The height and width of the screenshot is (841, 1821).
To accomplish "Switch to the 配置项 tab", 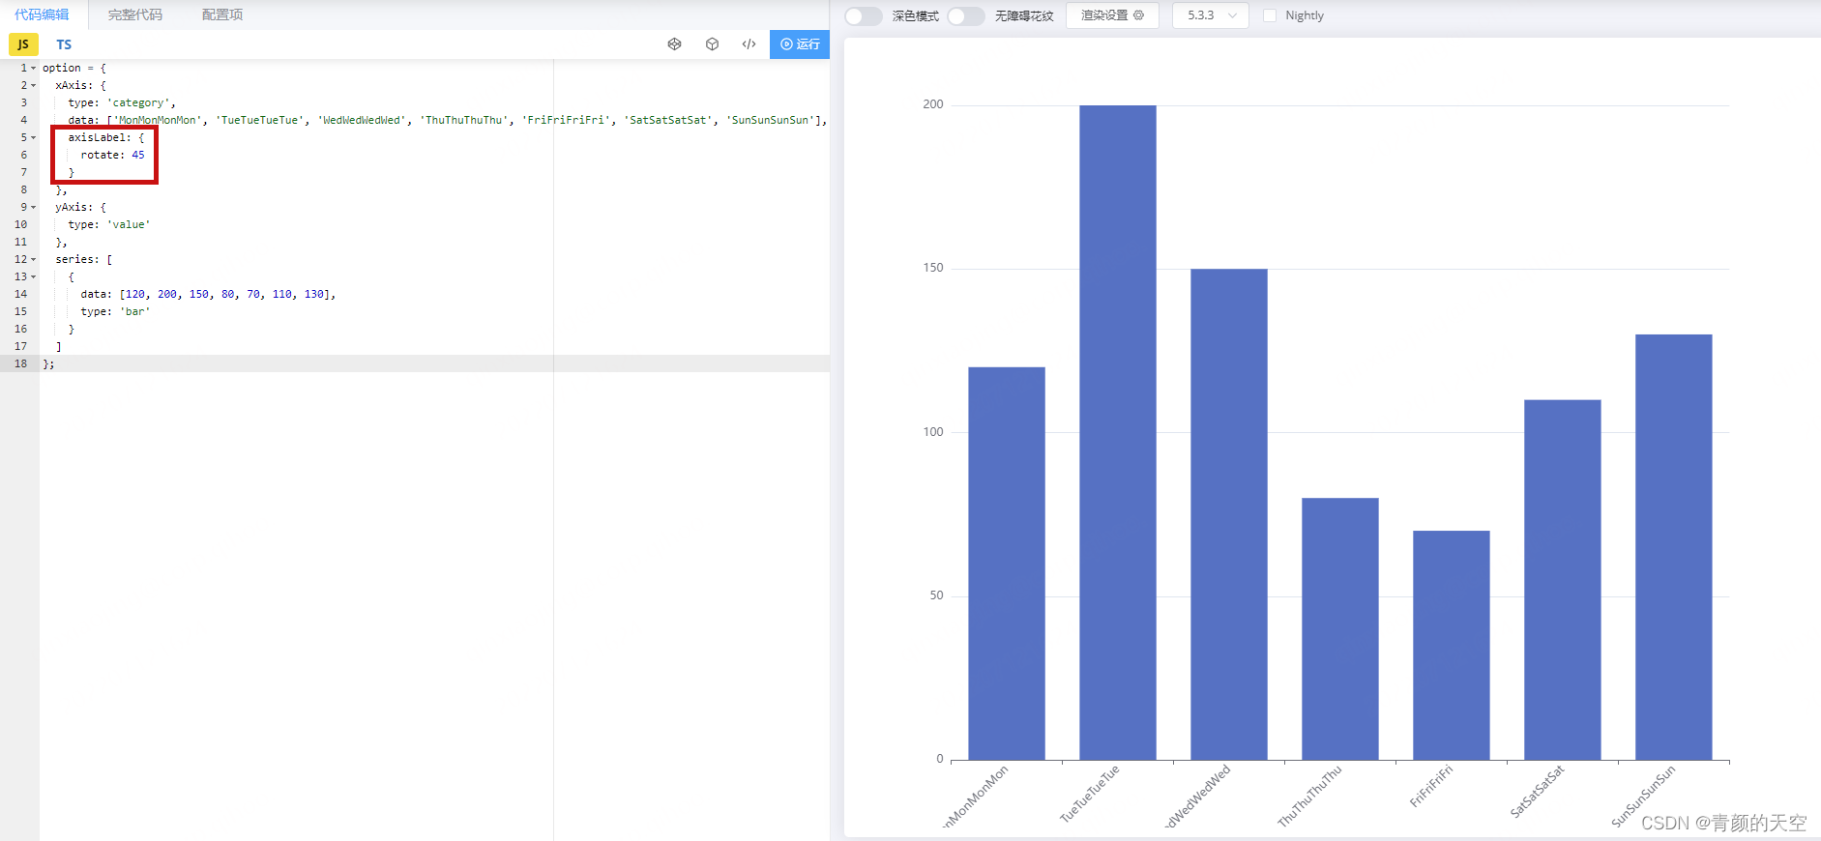I will (222, 14).
